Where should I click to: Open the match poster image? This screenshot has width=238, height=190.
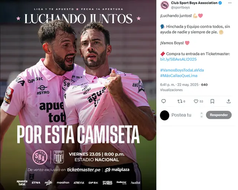point(78,95)
